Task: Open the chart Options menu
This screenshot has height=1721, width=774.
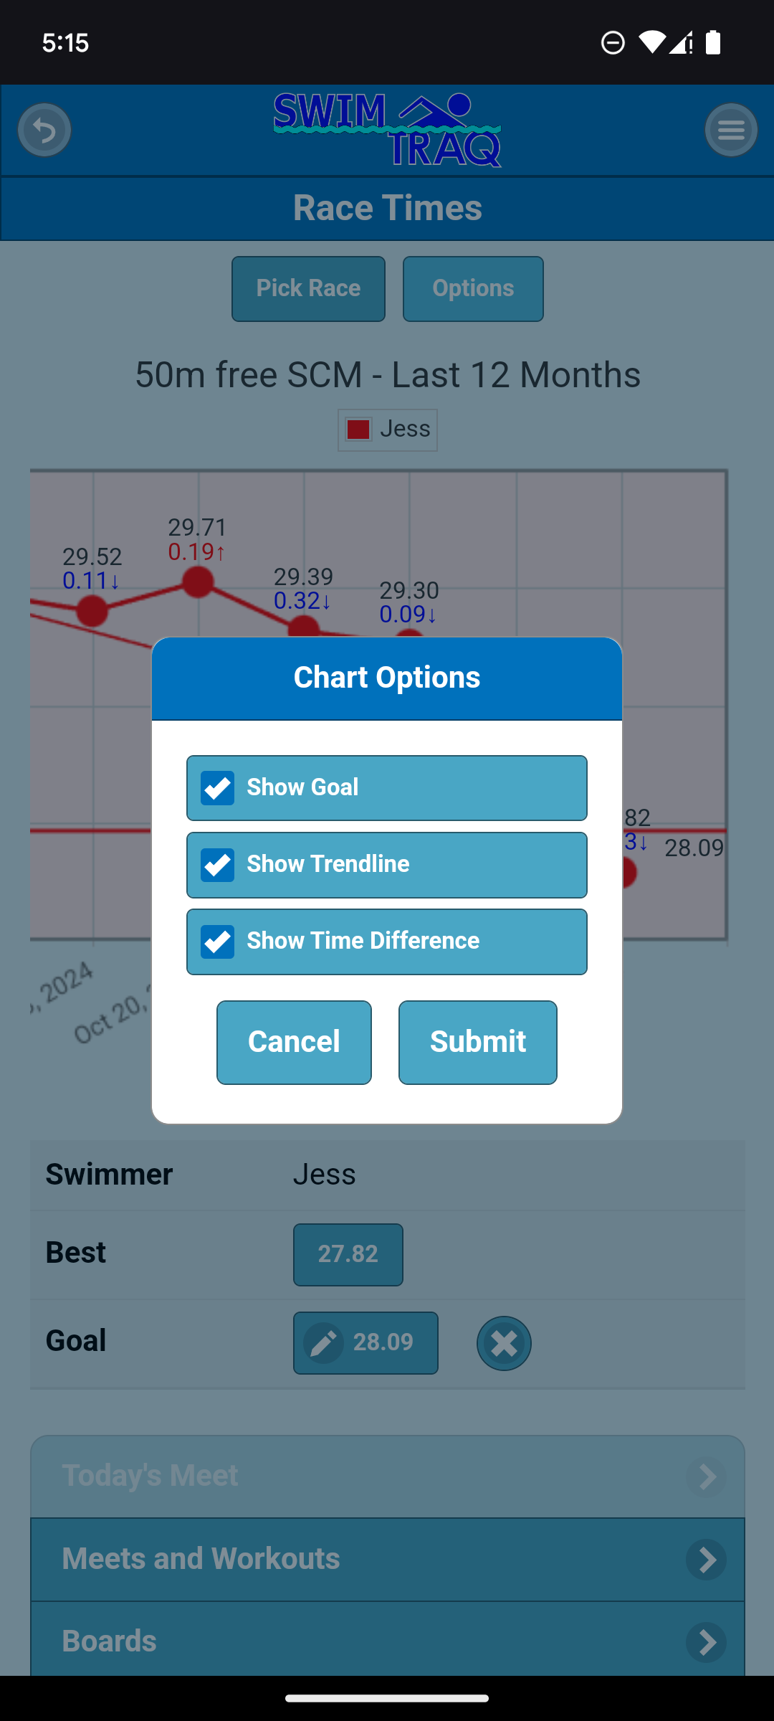Action: [x=473, y=289]
